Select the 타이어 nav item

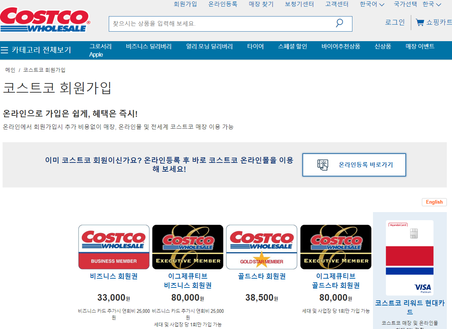click(x=255, y=46)
